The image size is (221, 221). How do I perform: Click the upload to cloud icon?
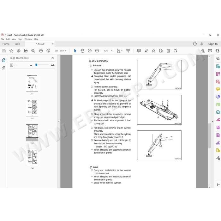click(x=18, y=51)
